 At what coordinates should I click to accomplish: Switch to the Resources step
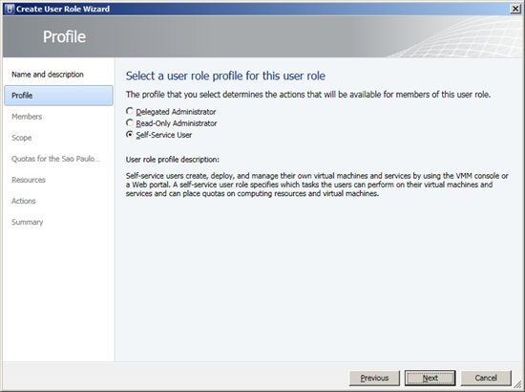pos(29,180)
